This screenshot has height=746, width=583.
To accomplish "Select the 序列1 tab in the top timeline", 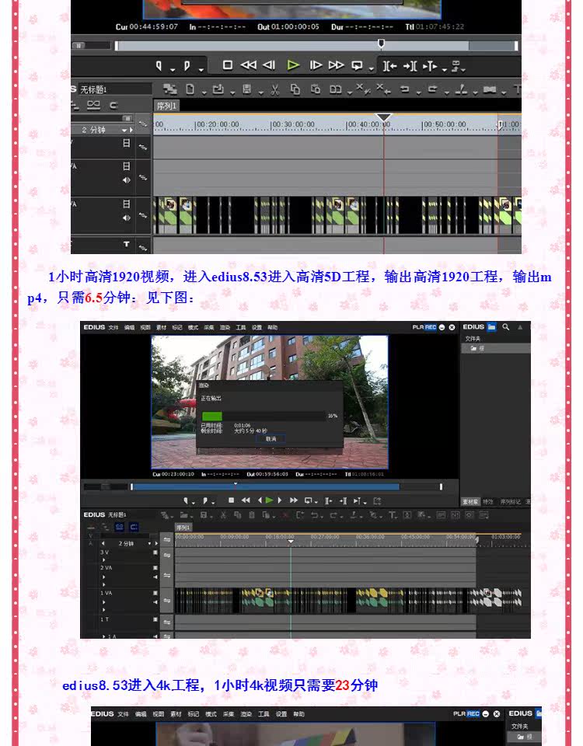I will [166, 106].
